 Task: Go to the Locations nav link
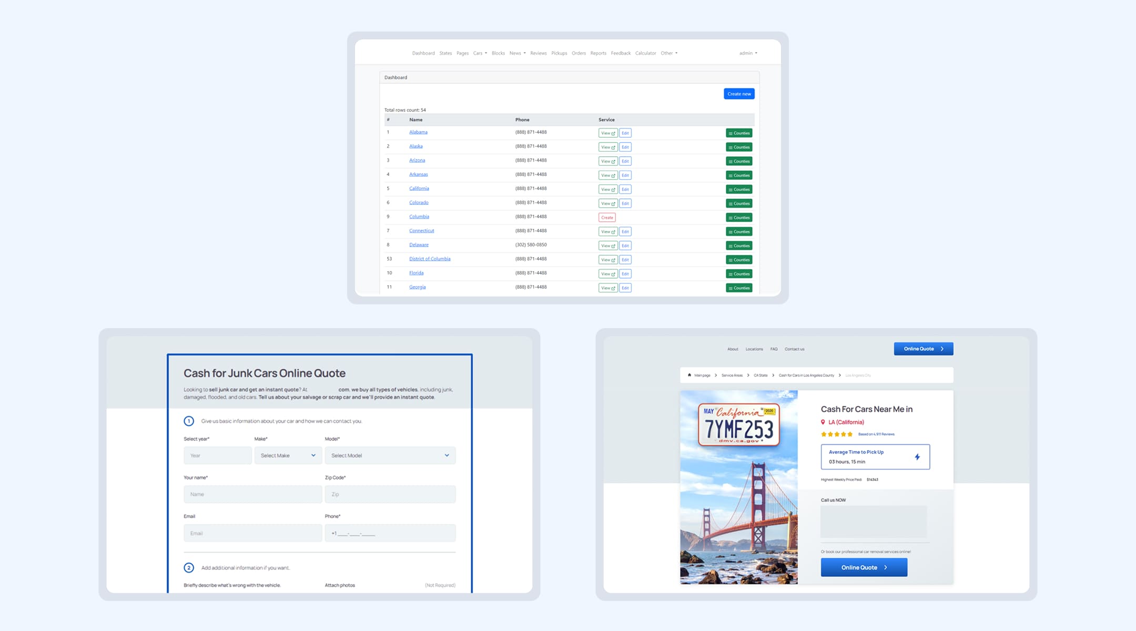[754, 349]
